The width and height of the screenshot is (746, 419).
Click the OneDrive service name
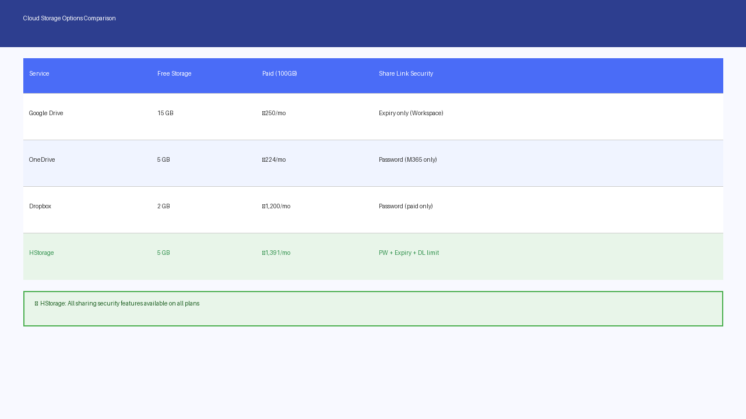[42, 160]
